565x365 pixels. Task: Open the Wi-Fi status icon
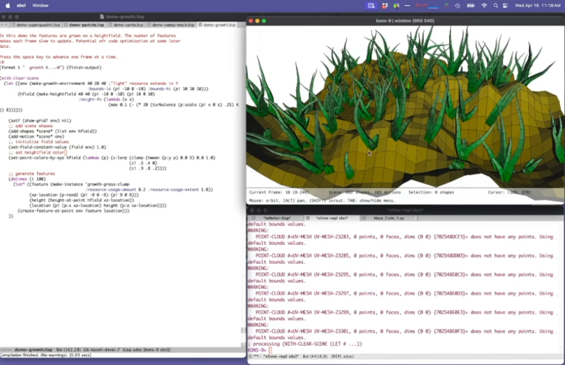tap(484, 5)
